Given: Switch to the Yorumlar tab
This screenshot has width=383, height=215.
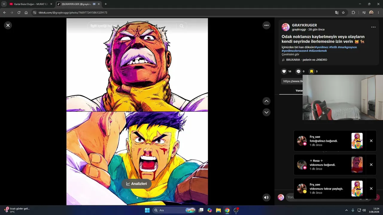Looking at the screenshot, I should [x=299, y=90].
